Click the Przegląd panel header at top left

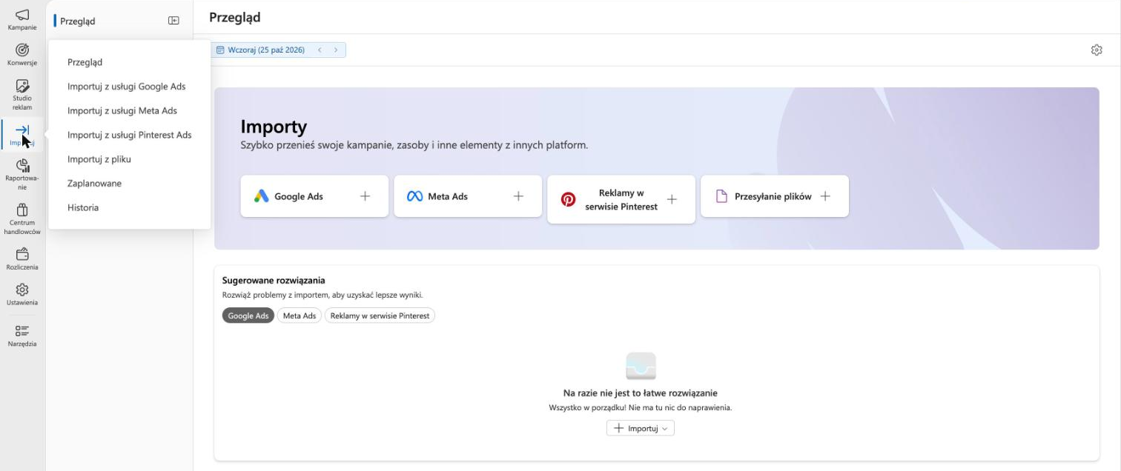tap(77, 21)
